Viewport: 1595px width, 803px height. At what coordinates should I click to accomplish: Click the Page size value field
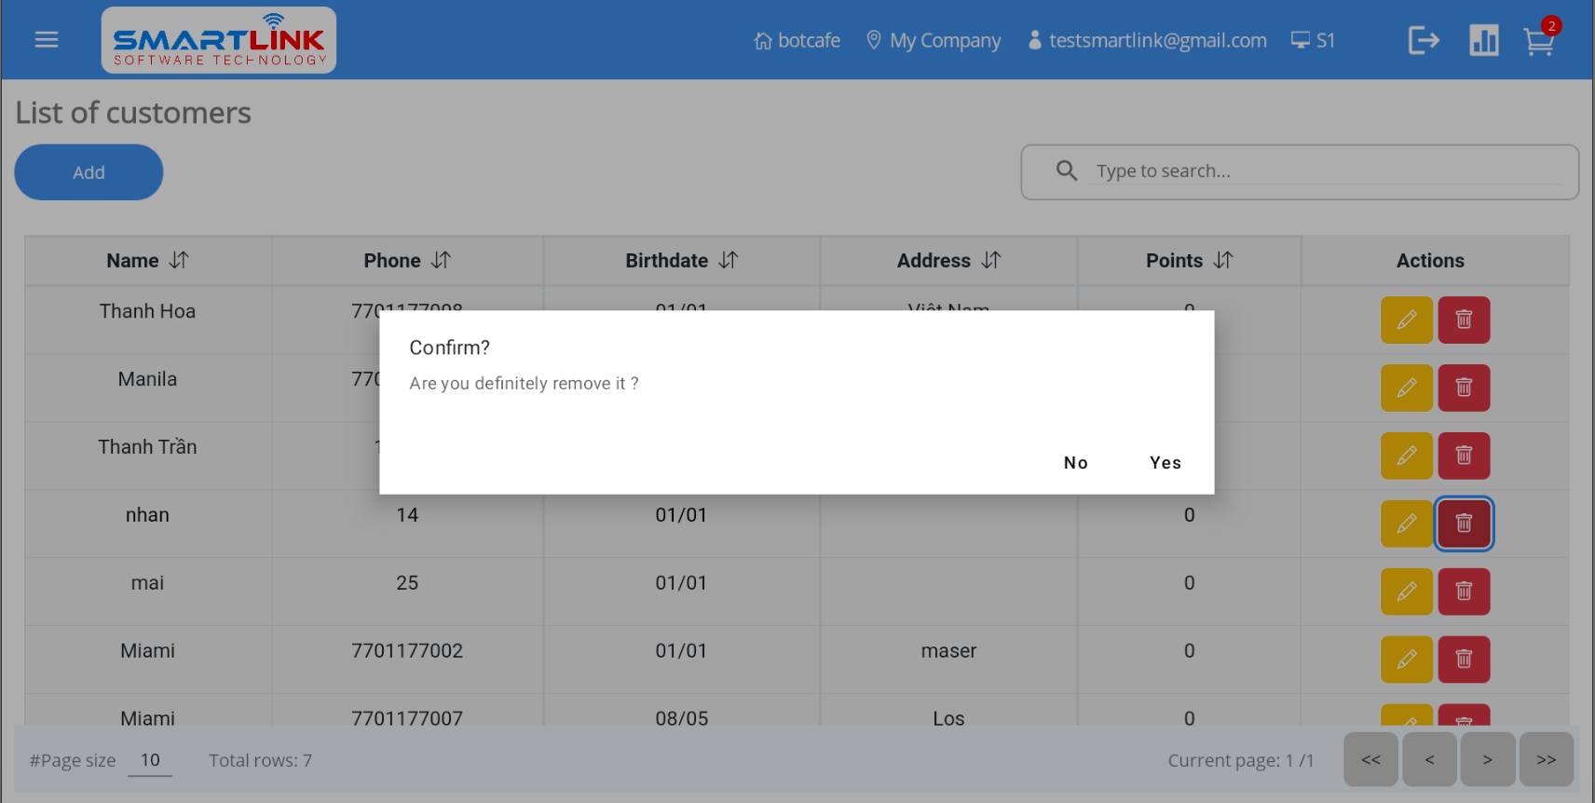150,760
